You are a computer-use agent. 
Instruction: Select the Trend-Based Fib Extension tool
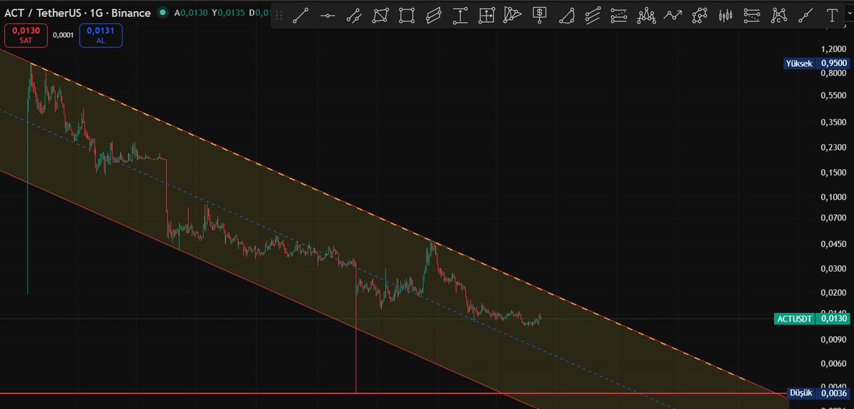tap(752, 15)
